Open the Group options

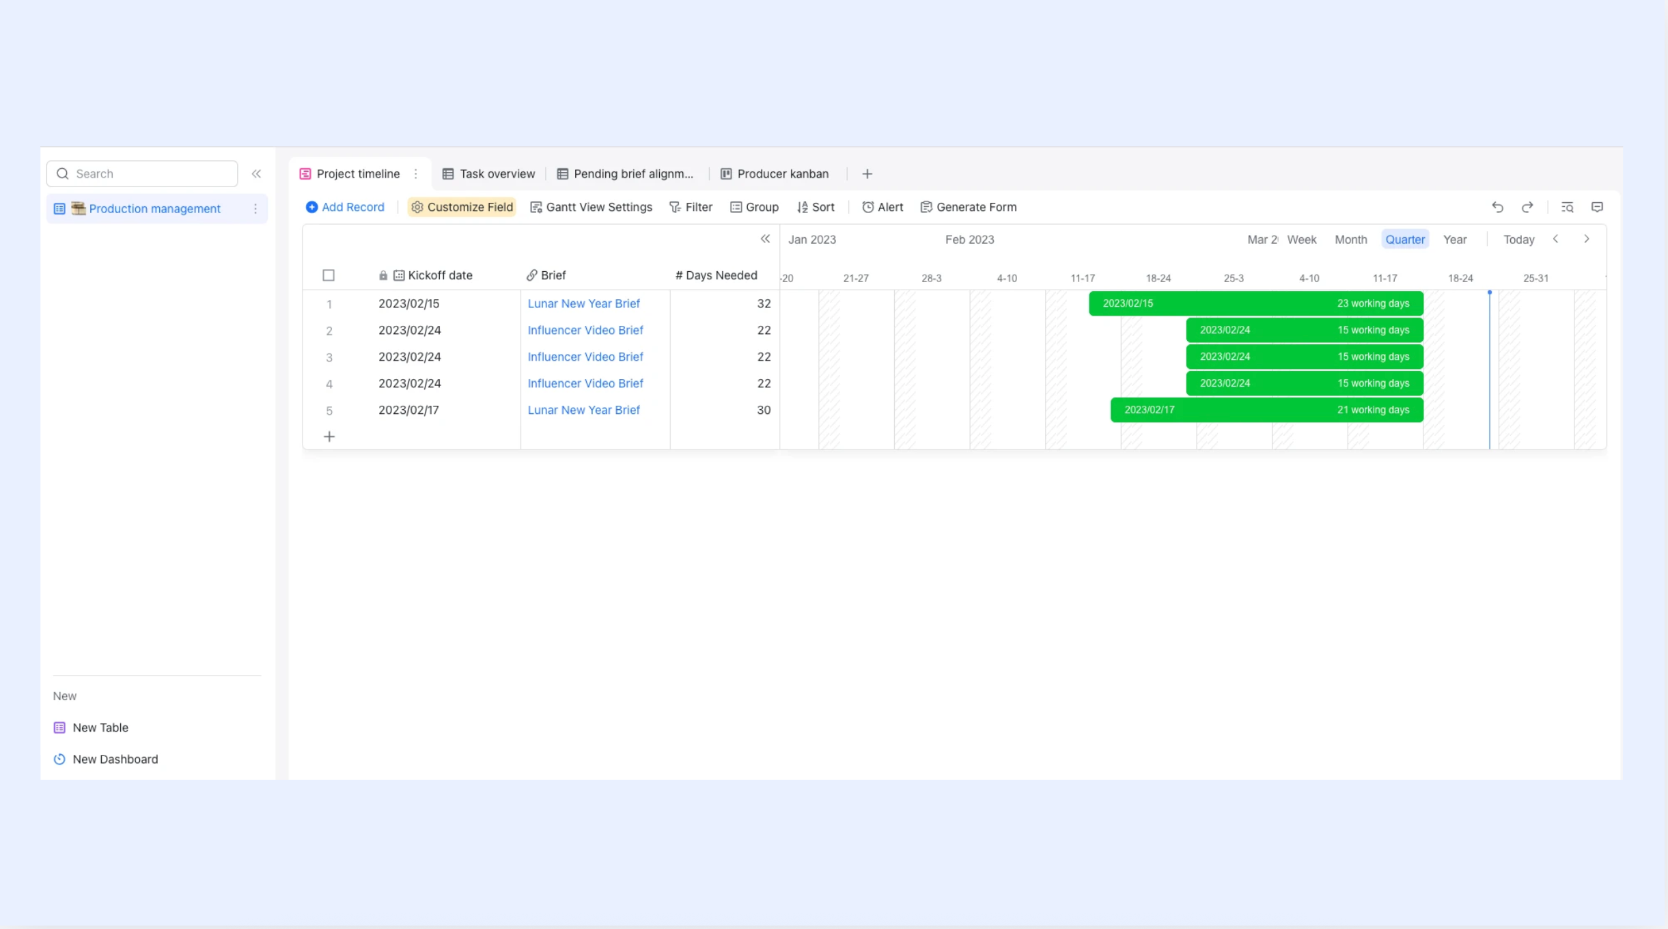pyautogui.click(x=754, y=207)
